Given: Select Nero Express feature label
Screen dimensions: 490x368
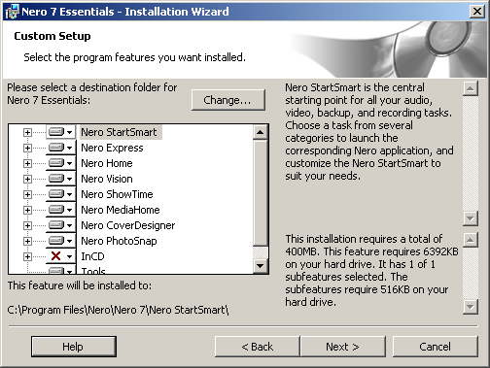Looking at the screenshot, I should click(x=112, y=148).
